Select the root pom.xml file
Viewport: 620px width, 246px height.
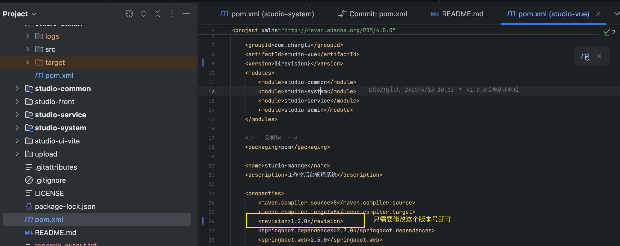coord(97,219)
